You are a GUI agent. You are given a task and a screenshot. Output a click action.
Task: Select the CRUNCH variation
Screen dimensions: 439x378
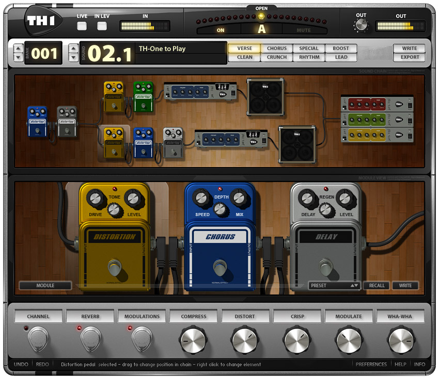pyautogui.click(x=277, y=57)
